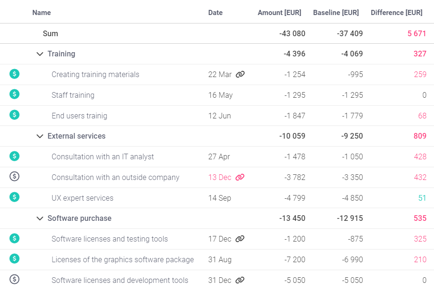Click the link icon next to 31 Dec date

(240, 280)
